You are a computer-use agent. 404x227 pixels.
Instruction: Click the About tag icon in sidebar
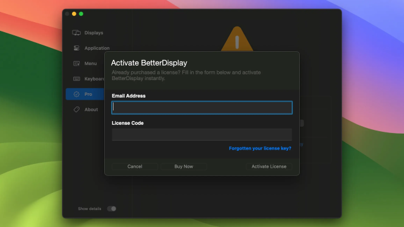coord(76,109)
